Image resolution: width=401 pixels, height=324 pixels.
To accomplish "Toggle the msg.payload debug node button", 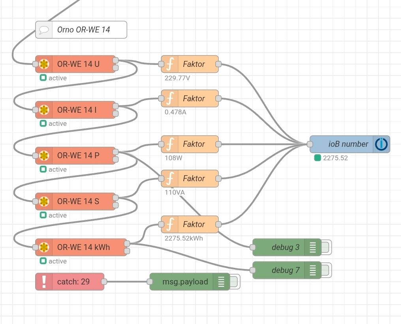I will pos(235,282).
